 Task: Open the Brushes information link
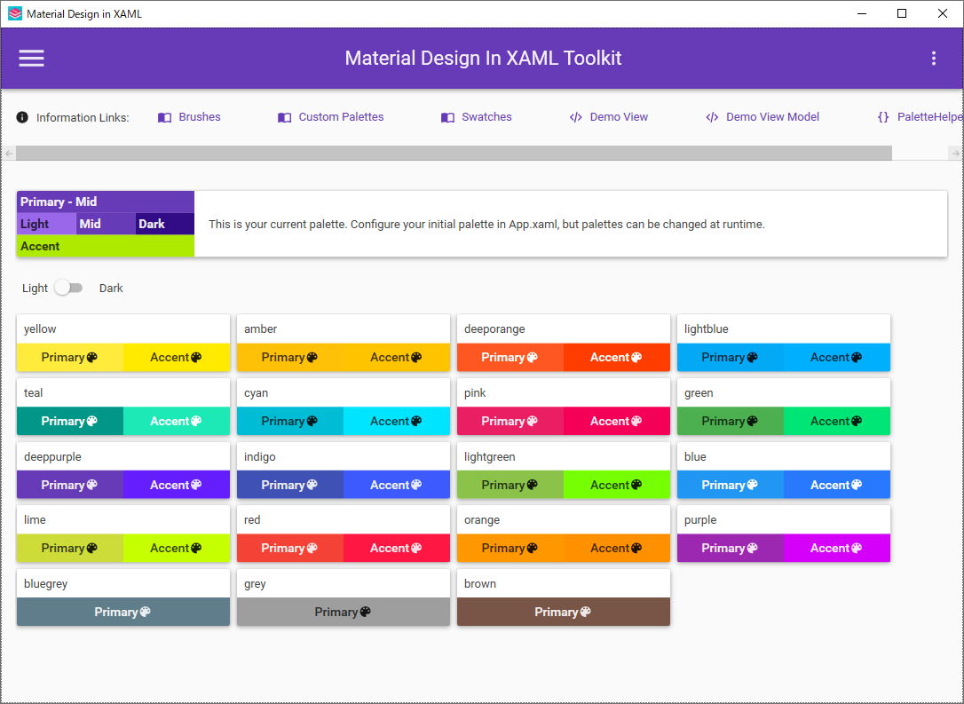pos(199,117)
